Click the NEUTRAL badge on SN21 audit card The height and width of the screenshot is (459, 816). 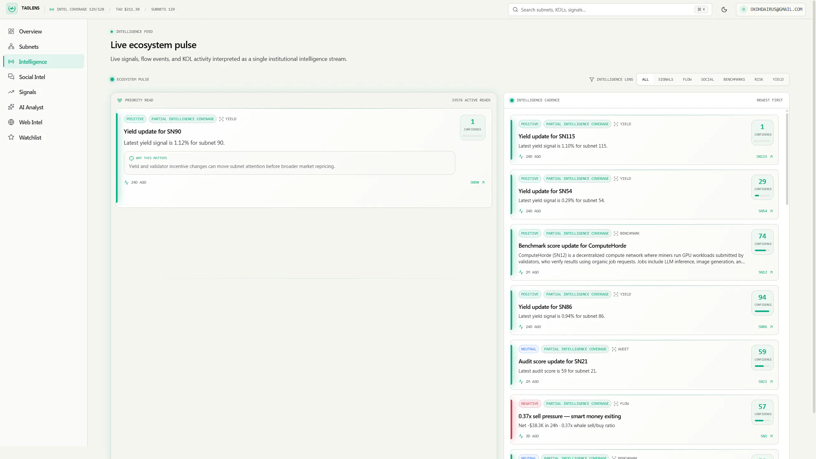(x=528, y=349)
